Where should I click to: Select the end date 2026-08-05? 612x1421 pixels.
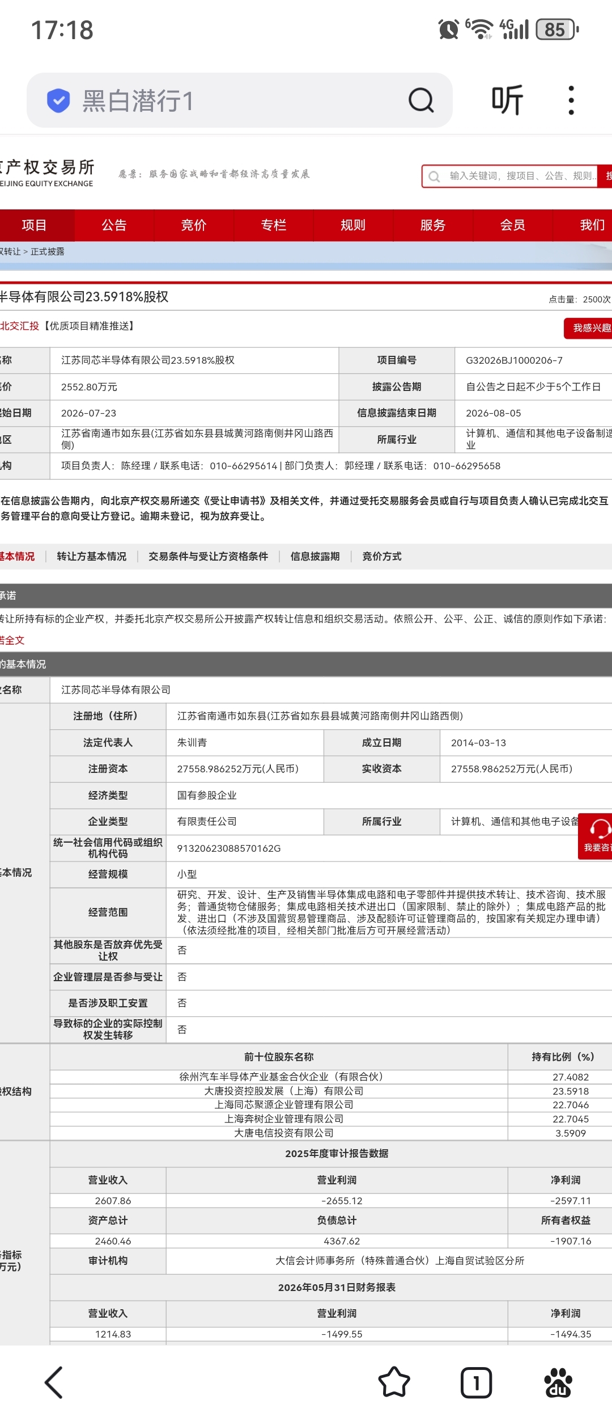pos(493,413)
